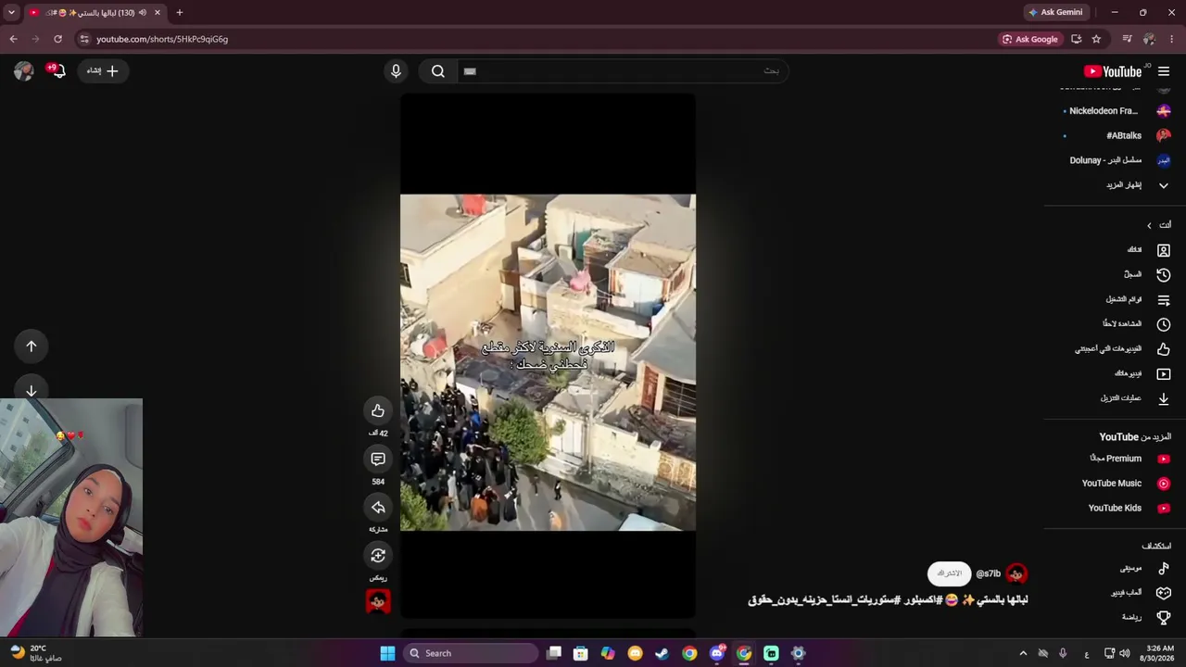Click the search magnifier button
This screenshot has width=1186, height=667.
pyautogui.click(x=438, y=71)
